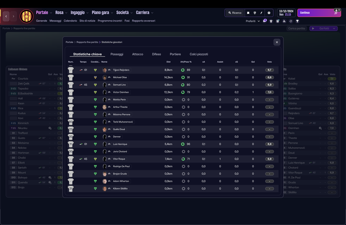Click the Carica partita button
Image resolution: width=346 pixels, height=225 pixels.
point(297,28)
